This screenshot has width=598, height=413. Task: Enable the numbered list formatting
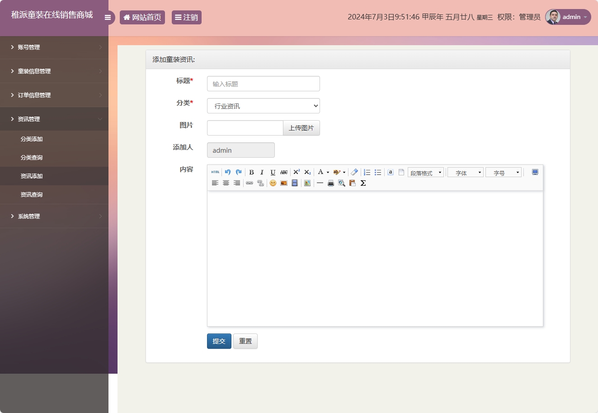point(367,172)
